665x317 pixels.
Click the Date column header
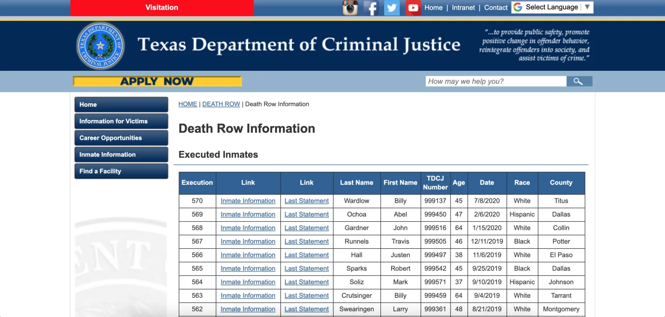point(487,183)
